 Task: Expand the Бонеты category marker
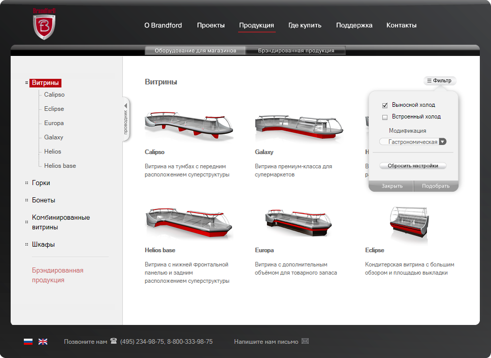26,200
